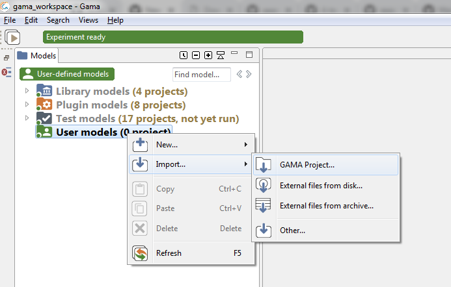Click the restore view icon on left sidebar
This screenshot has width=451, height=287.
coord(7,58)
